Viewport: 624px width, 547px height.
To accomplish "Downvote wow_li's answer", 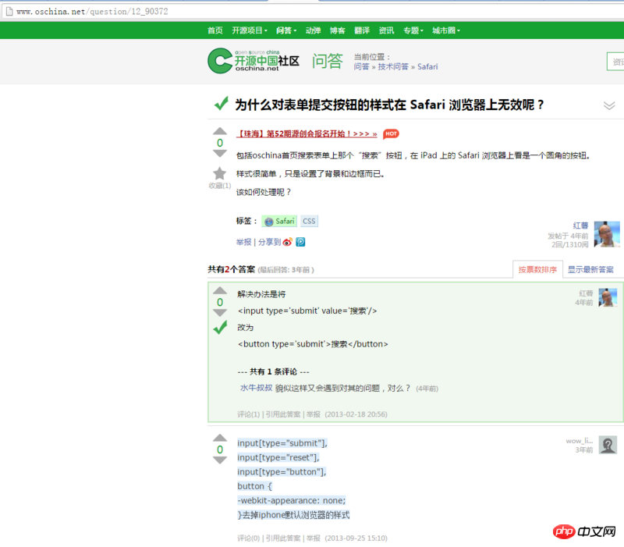I will pyautogui.click(x=220, y=460).
